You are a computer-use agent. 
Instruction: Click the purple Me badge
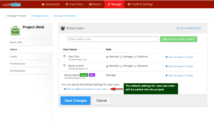coord(92,75)
